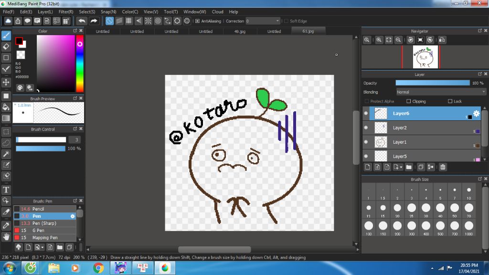Open the Windows Start menu

click(10, 268)
